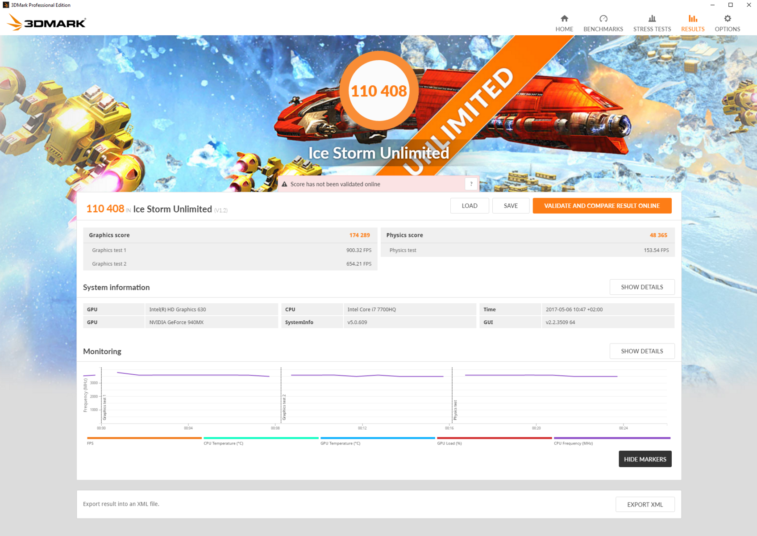
Task: Click the Ice Storm Unlimited result heading
Action: 172,209
